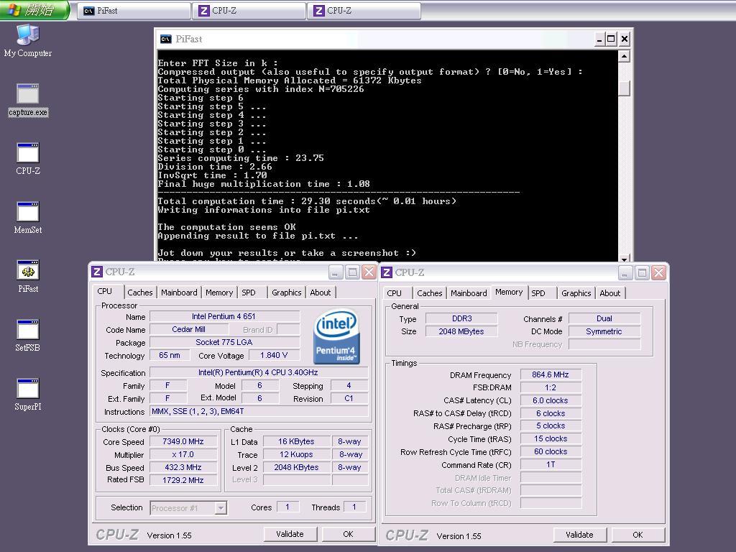Click the DRAM Frequency value 864.6 MHz
The height and width of the screenshot is (552, 736).
coord(551,374)
